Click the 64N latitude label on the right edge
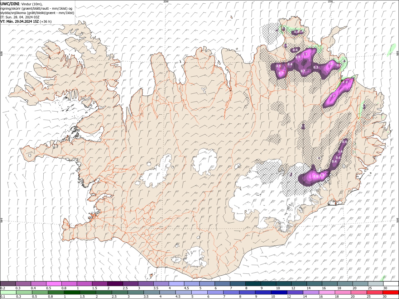Image resolution: width=399 pixels, height=299 pixels. pyautogui.click(x=397, y=220)
